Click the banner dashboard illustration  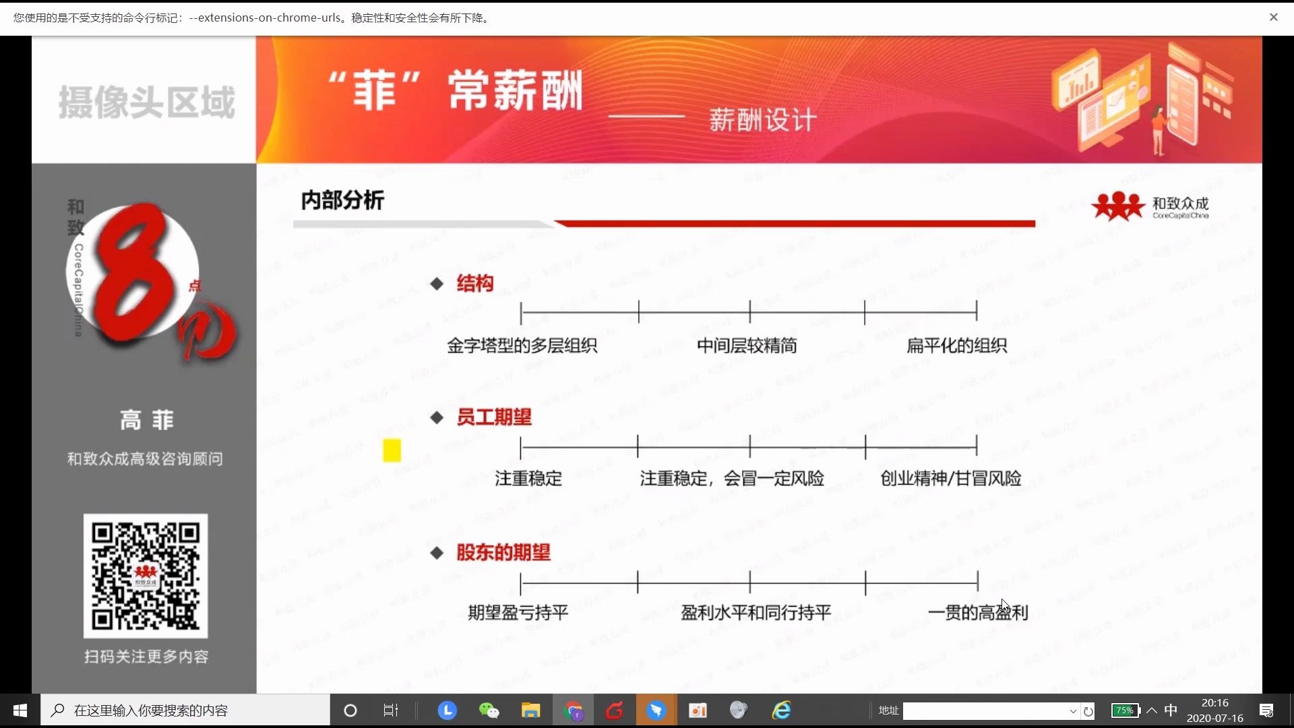click(1142, 98)
